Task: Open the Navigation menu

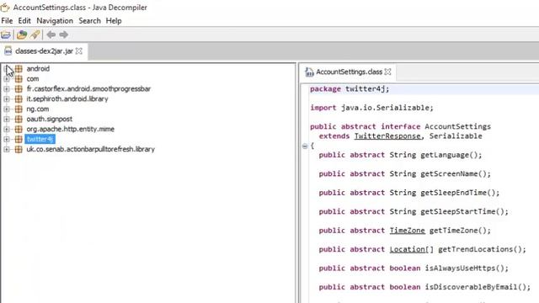Action: click(x=55, y=20)
